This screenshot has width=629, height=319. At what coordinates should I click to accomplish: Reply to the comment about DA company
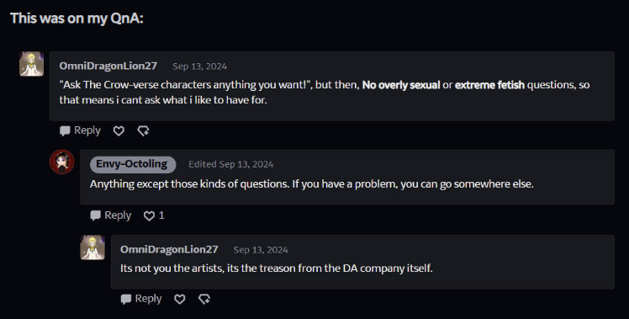[141, 299]
